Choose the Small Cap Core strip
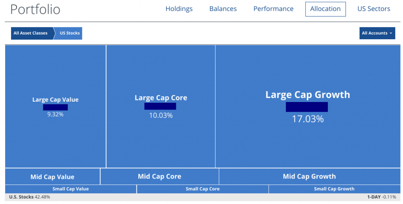The image size is (403, 204). point(203,189)
